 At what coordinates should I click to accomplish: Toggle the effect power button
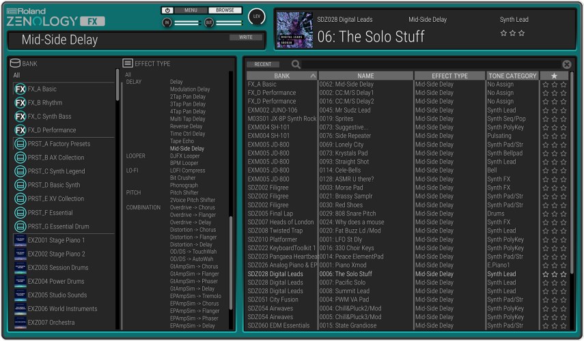pos(168,10)
